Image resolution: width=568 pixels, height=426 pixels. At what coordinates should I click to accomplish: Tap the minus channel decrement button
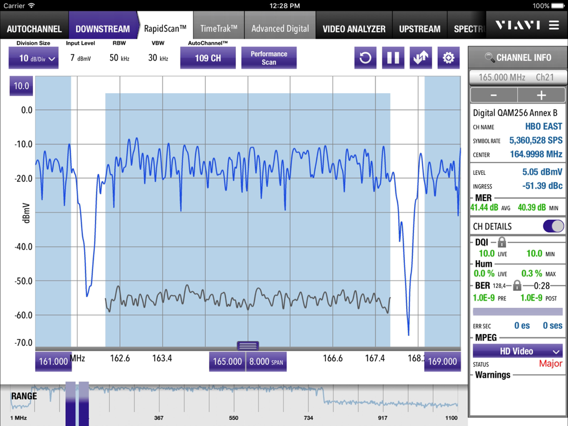pos(494,95)
